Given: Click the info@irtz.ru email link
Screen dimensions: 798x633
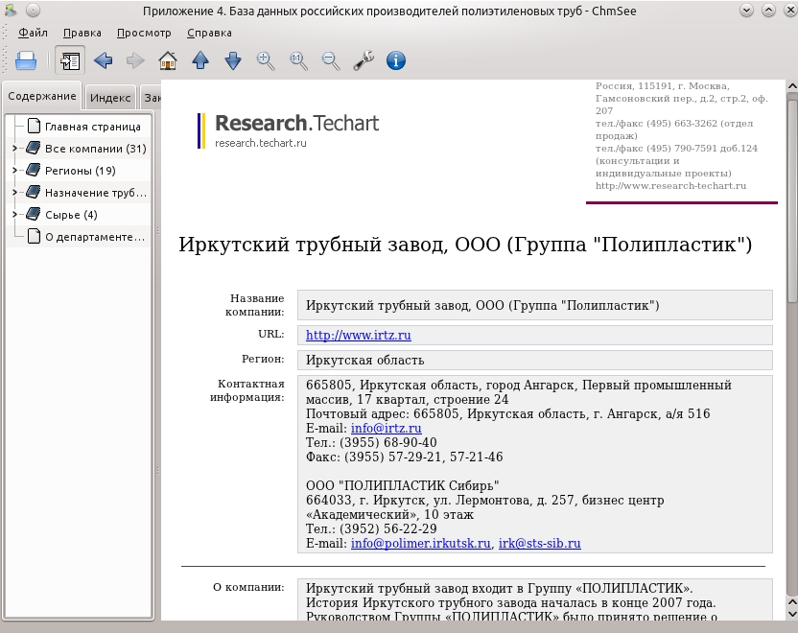Looking at the screenshot, I should coord(386,428).
